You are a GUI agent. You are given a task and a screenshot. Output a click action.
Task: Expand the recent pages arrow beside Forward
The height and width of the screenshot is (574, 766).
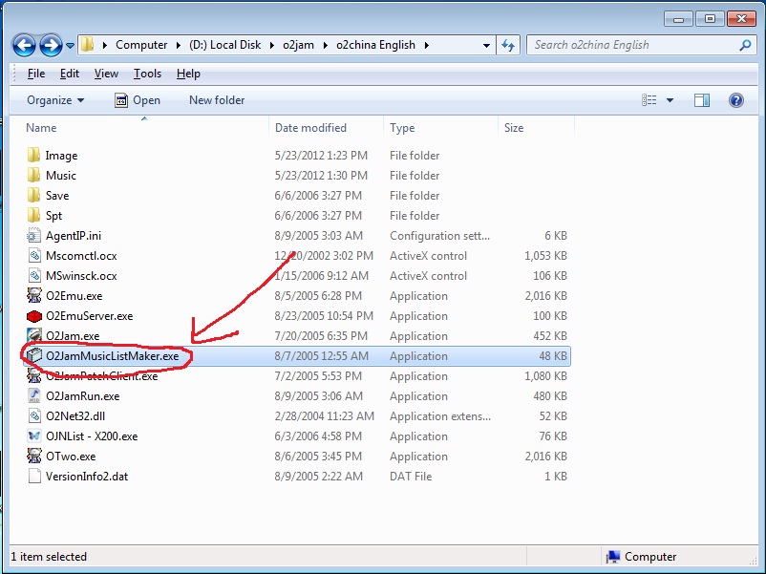point(71,46)
